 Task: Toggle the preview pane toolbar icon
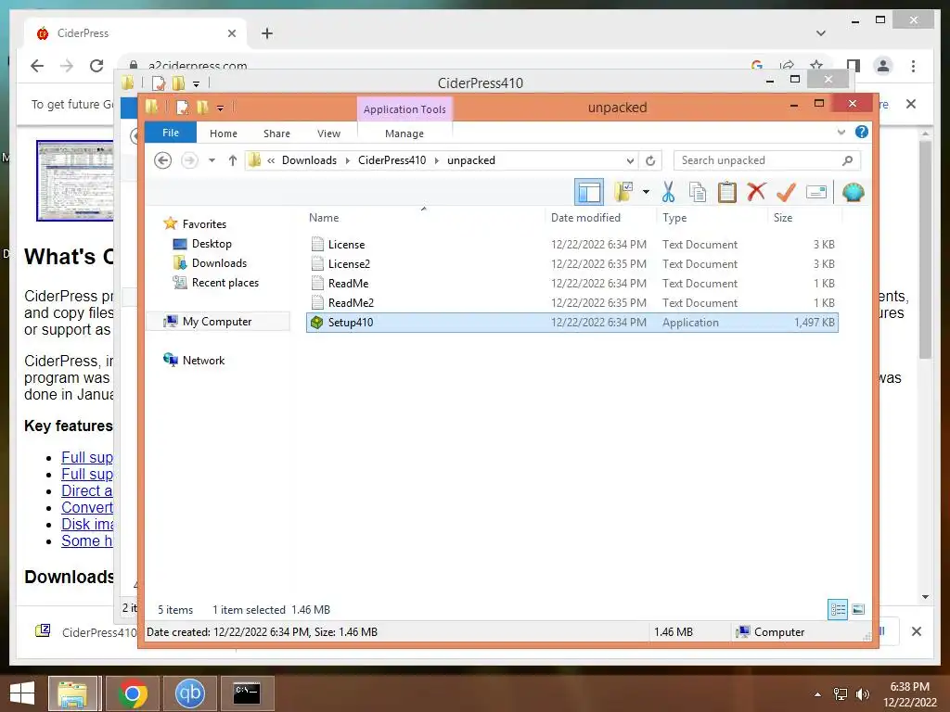click(x=589, y=193)
